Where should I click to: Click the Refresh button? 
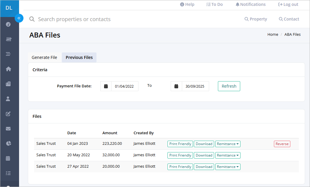[229, 86]
